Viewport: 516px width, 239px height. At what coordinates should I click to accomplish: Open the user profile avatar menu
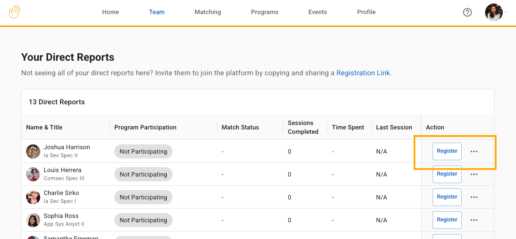point(494,12)
